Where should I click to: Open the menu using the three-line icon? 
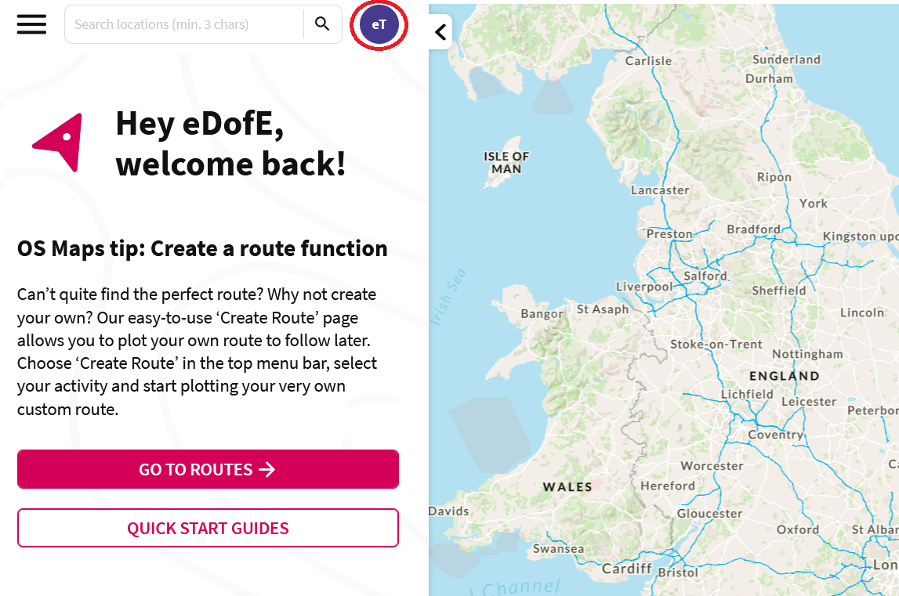pos(31,23)
